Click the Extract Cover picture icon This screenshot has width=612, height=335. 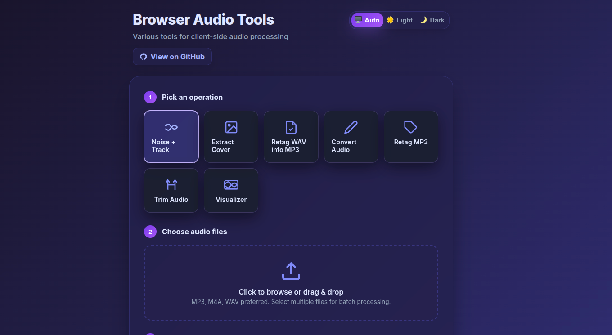click(231, 127)
